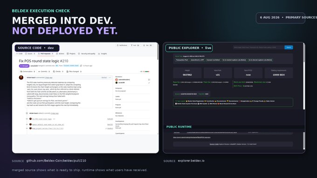Switch to the Checks tab of PR
The height and width of the screenshot is (178, 317).
click(x=58, y=72)
